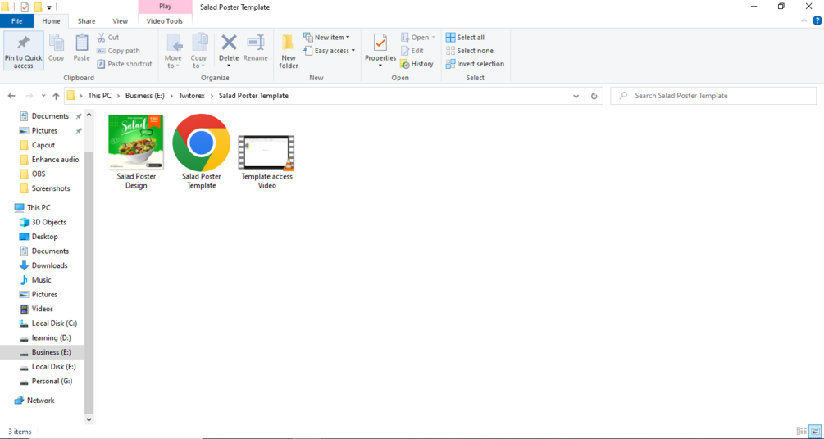Click the Refresh button

pyautogui.click(x=594, y=96)
